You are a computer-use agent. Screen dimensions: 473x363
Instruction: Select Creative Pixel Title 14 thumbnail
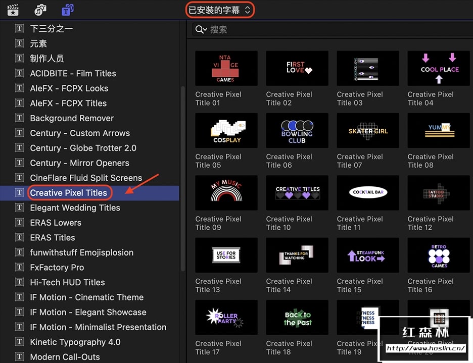[x=297, y=255]
